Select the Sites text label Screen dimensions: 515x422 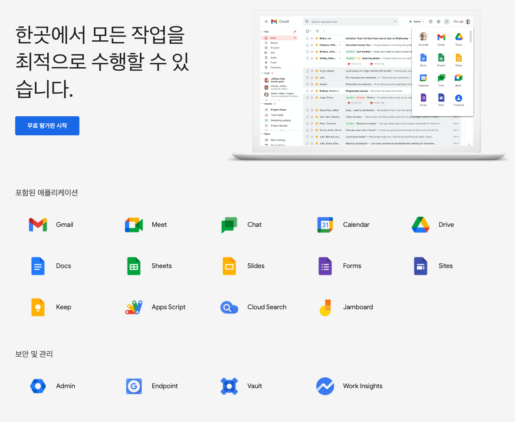coord(446,266)
